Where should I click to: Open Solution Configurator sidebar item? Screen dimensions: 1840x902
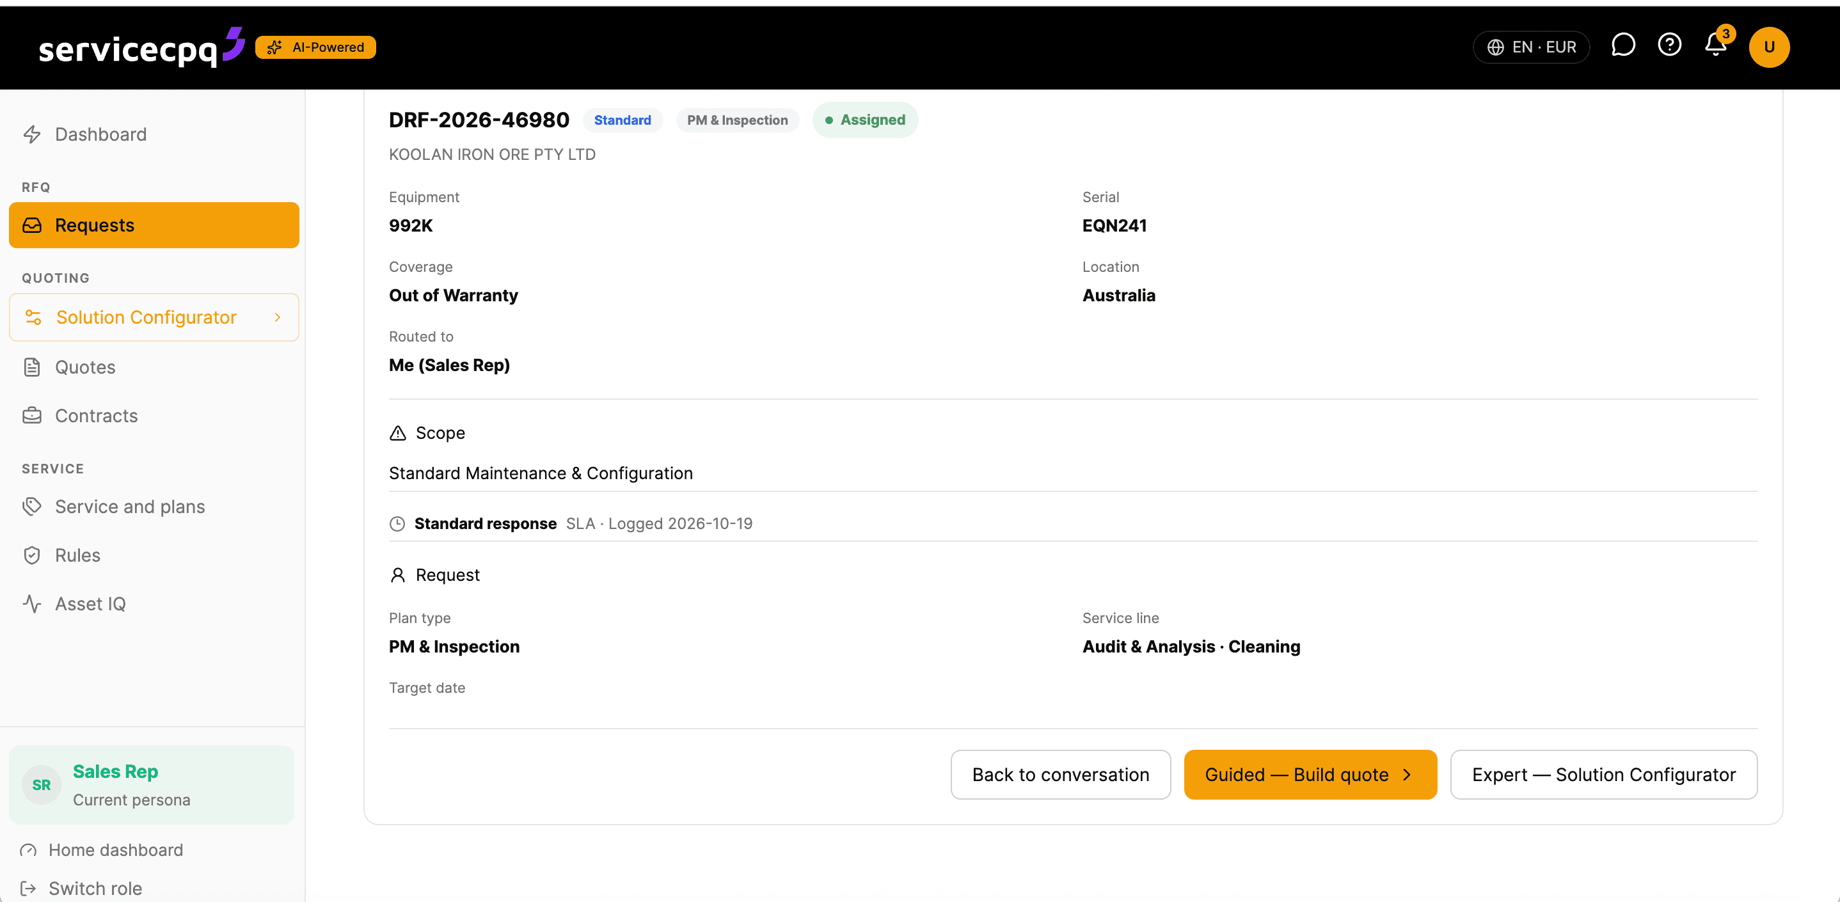click(154, 317)
